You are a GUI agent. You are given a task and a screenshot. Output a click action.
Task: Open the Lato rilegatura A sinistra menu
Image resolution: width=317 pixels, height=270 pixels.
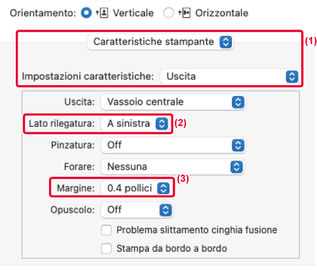click(x=135, y=124)
